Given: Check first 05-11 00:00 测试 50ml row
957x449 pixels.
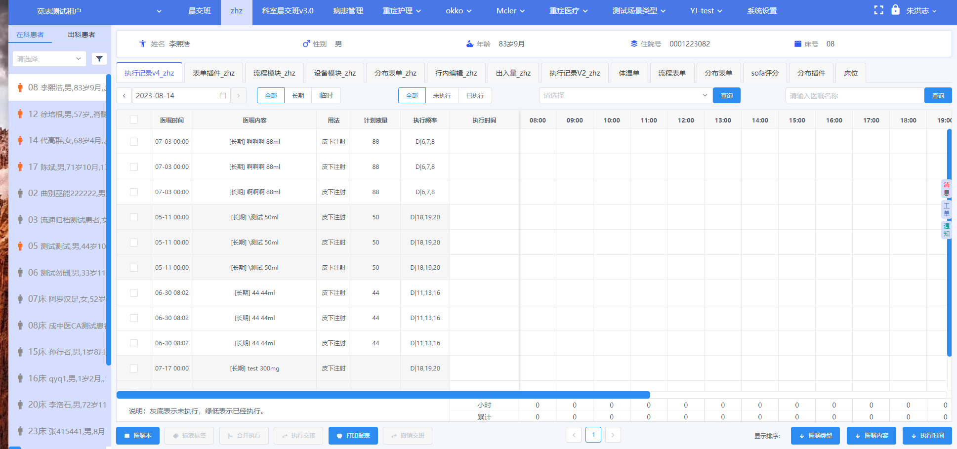Looking at the screenshot, I should tap(134, 217).
